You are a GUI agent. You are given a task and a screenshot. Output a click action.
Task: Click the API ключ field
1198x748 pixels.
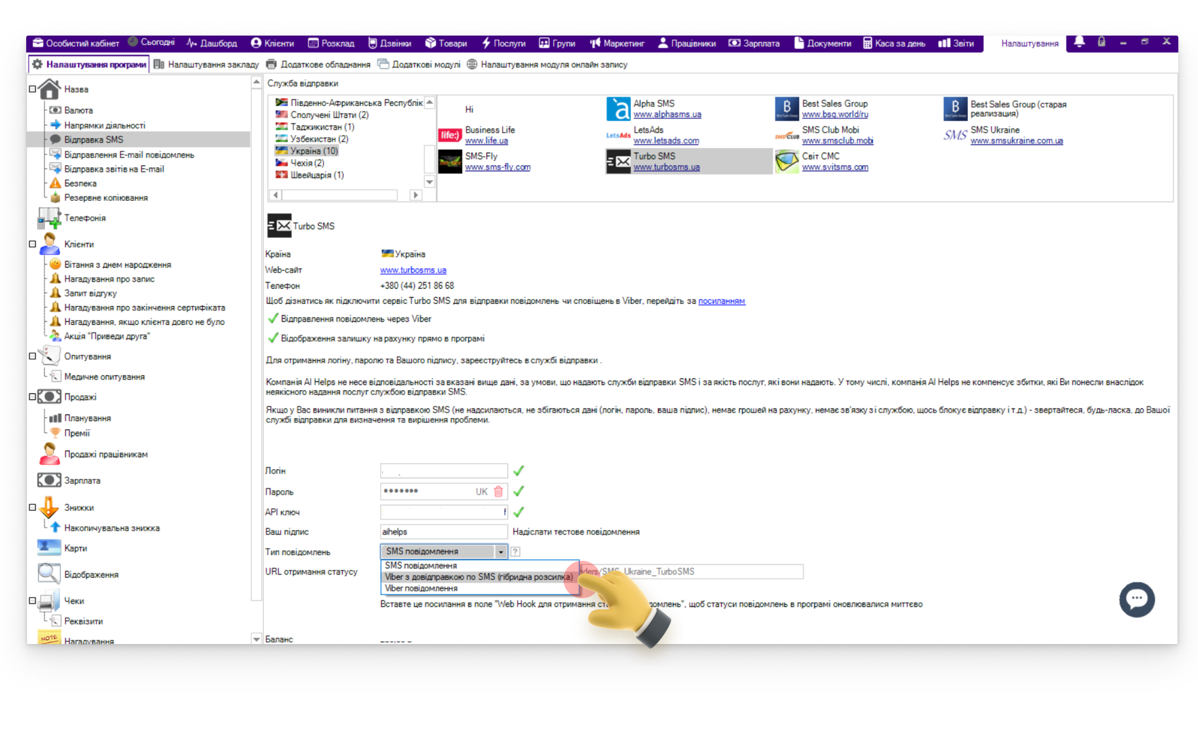[444, 512]
